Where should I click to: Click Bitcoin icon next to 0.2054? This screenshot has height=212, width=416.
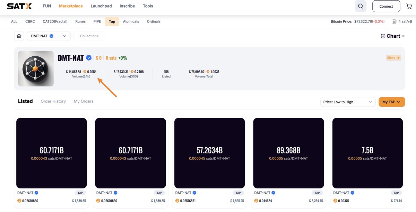[84, 72]
